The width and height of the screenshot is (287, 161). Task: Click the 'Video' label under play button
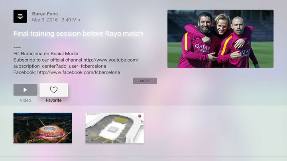pyautogui.click(x=25, y=100)
